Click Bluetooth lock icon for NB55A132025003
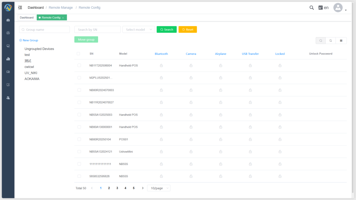This screenshot has width=356, height=200. [161, 115]
